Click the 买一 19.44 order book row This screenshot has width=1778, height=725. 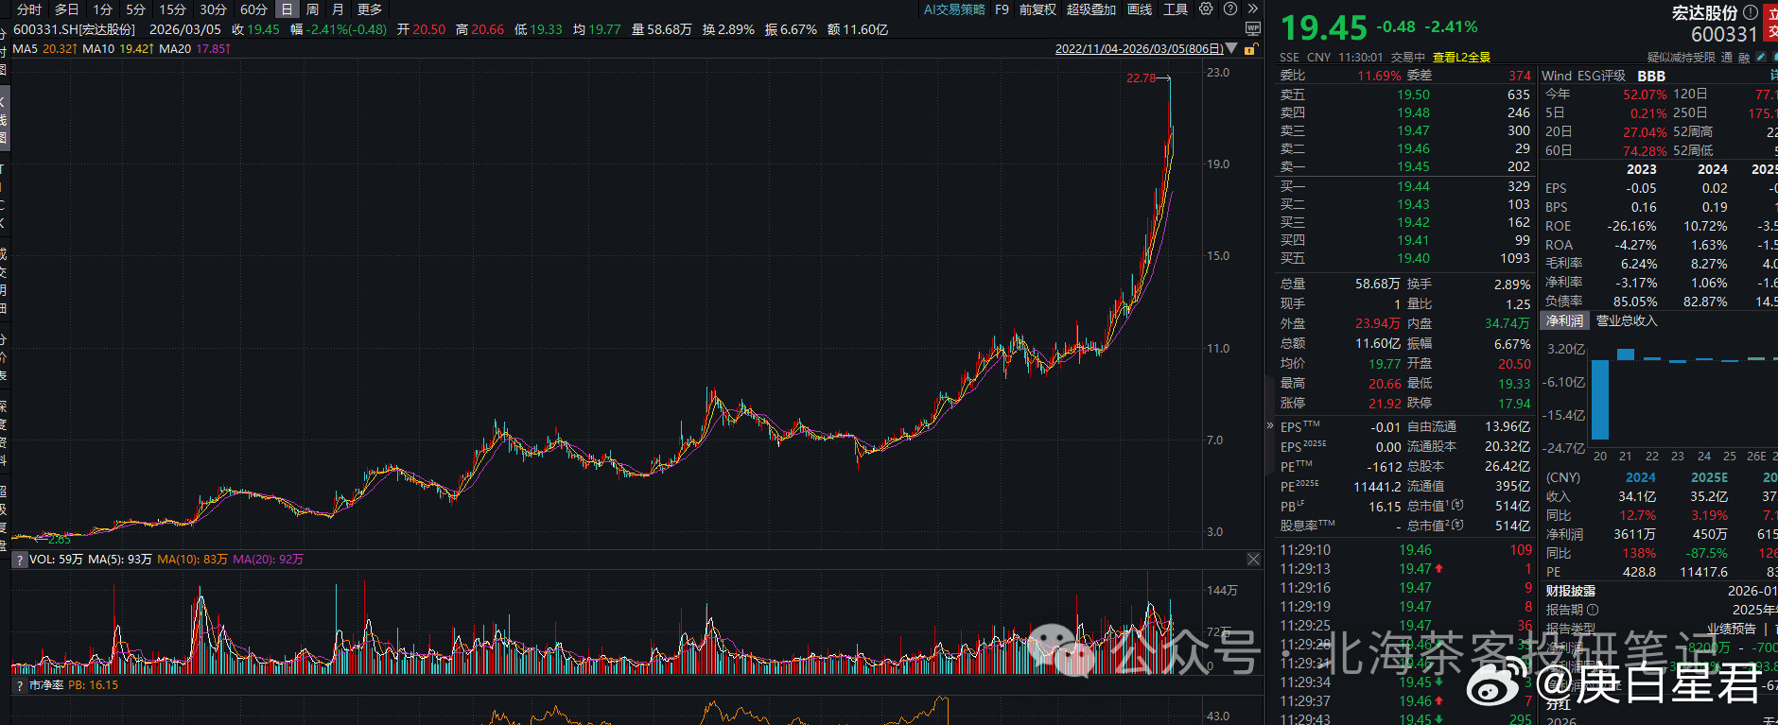tap(1404, 186)
